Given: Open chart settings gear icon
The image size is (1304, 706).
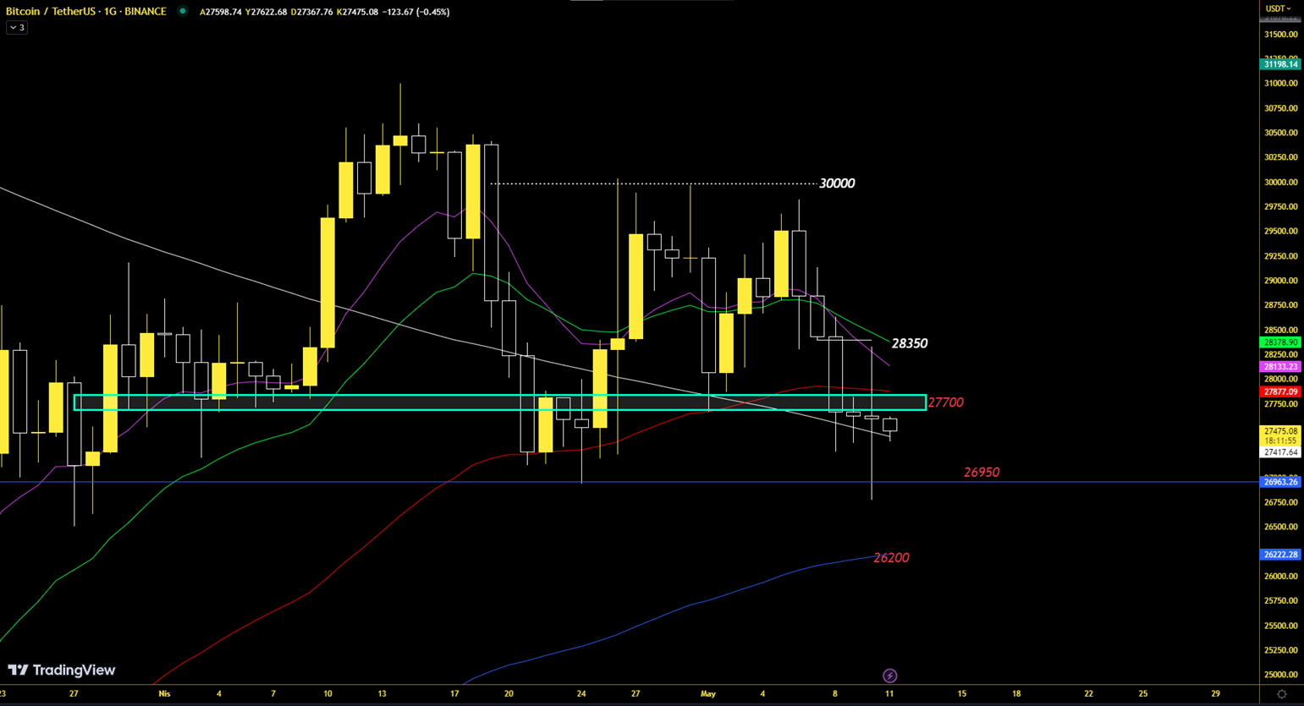Looking at the screenshot, I should 1281,694.
